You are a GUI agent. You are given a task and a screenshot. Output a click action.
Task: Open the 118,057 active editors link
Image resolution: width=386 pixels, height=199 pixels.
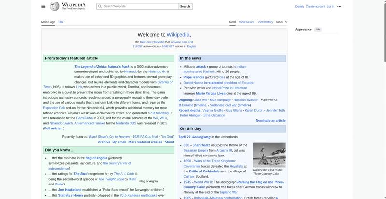click(138, 46)
